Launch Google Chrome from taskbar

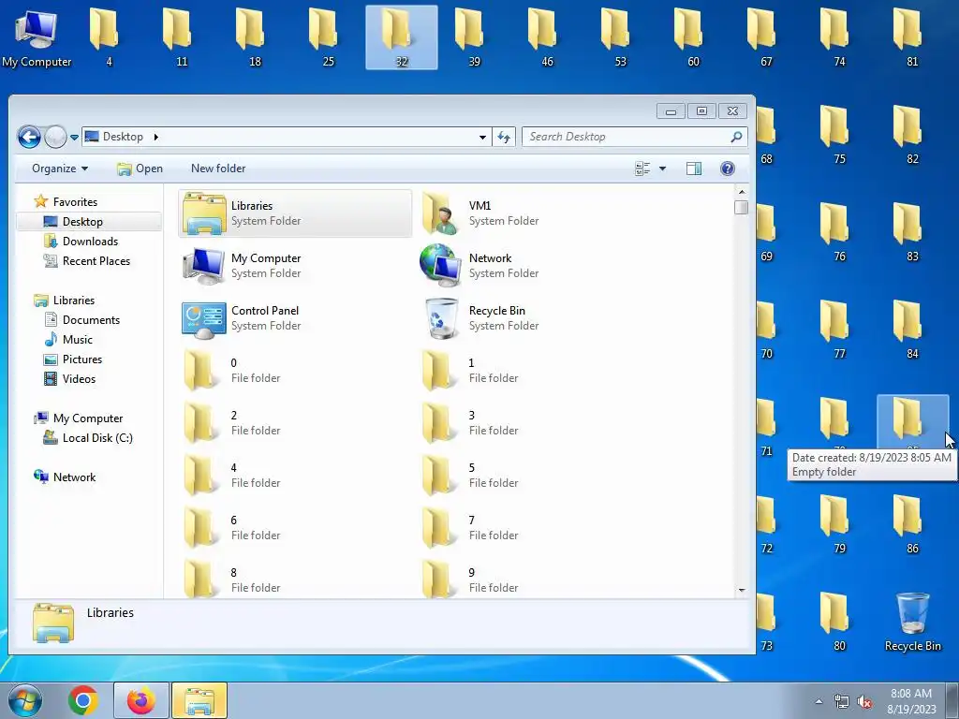(x=83, y=700)
